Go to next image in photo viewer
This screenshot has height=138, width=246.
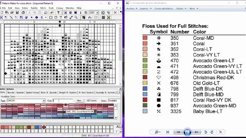click(x=196, y=132)
